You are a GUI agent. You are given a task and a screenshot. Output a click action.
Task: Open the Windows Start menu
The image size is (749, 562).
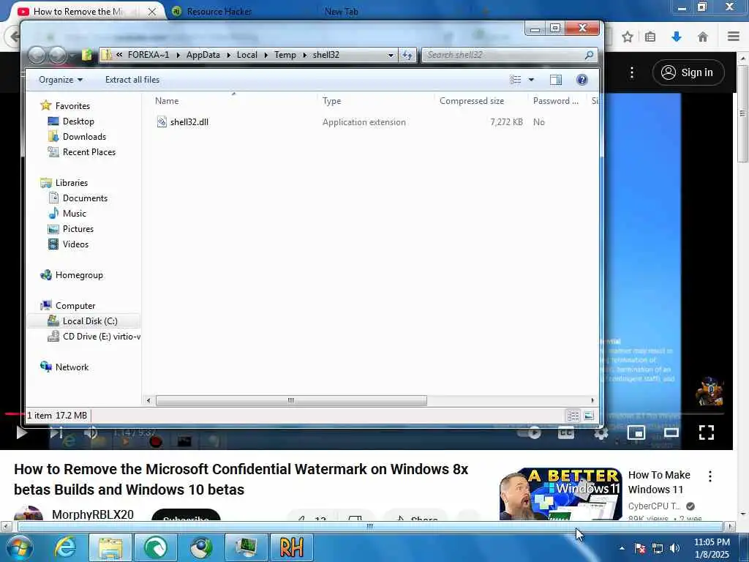pyautogui.click(x=20, y=547)
